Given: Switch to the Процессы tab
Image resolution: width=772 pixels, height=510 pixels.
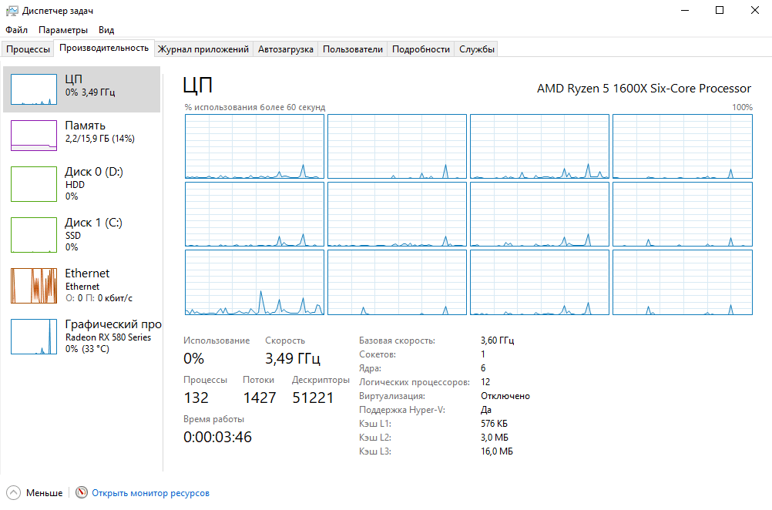Looking at the screenshot, I should 28,49.
